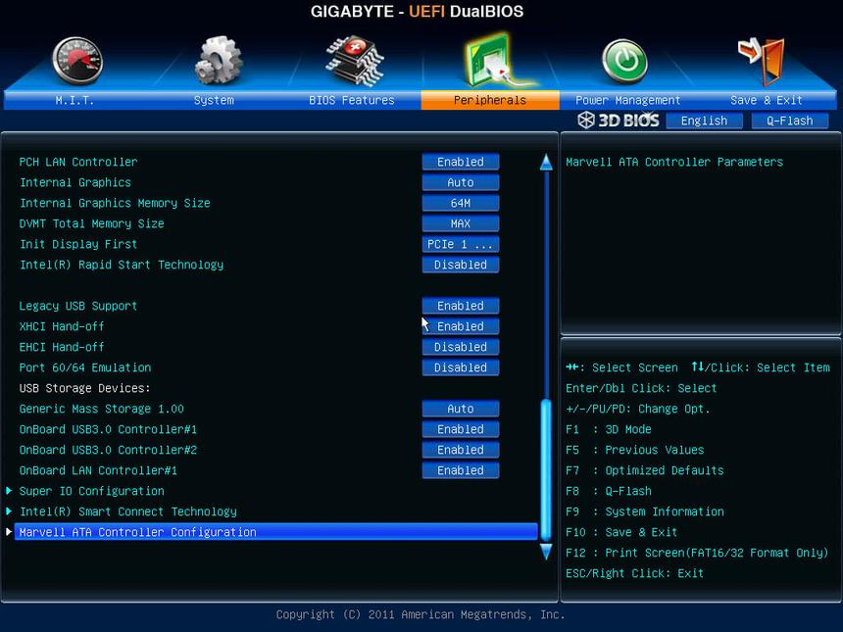Image resolution: width=843 pixels, height=632 pixels.
Task: Toggle EHCI Hand-off Disabled value
Action: coord(461,347)
